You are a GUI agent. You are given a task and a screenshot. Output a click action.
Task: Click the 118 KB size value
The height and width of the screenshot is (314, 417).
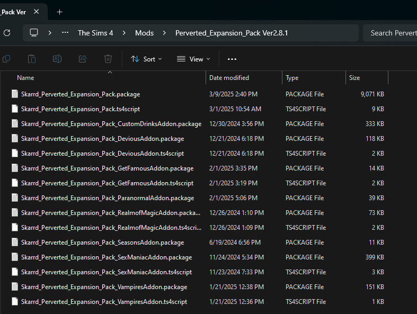[x=375, y=139]
